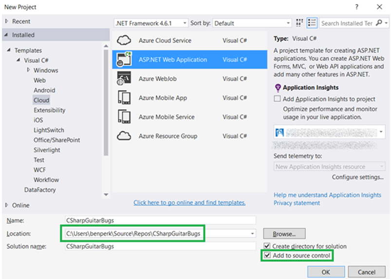Uncheck Create directory for solution
This screenshot has height=279, width=391.
pos(266,246)
